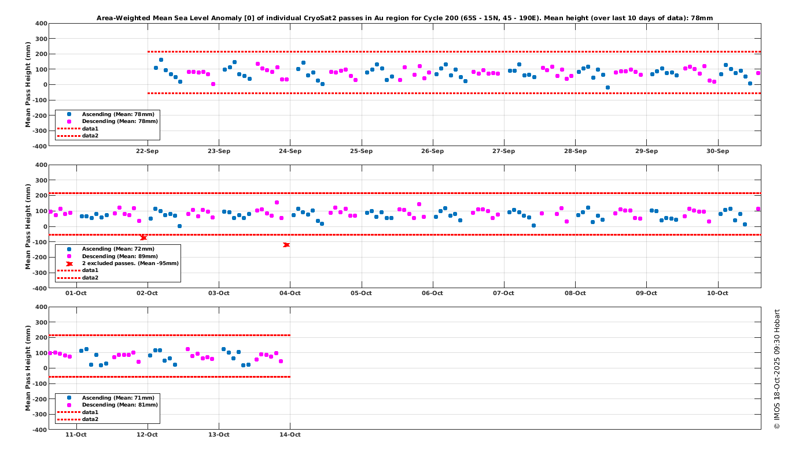The width and height of the screenshot is (810, 462).
Task: Click the Y-axis title of the September panel
Action: pyautogui.click(x=28, y=85)
